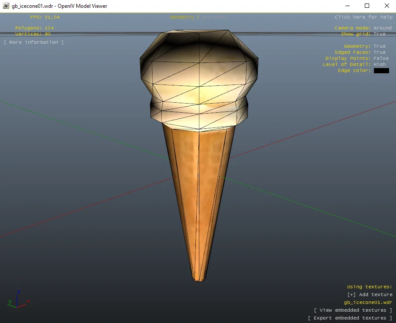Open help via 'Click here for help'
This screenshot has height=323, width=396.
click(x=363, y=17)
